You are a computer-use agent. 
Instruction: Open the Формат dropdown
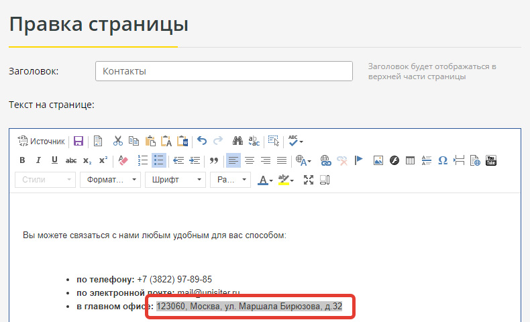[x=110, y=180]
